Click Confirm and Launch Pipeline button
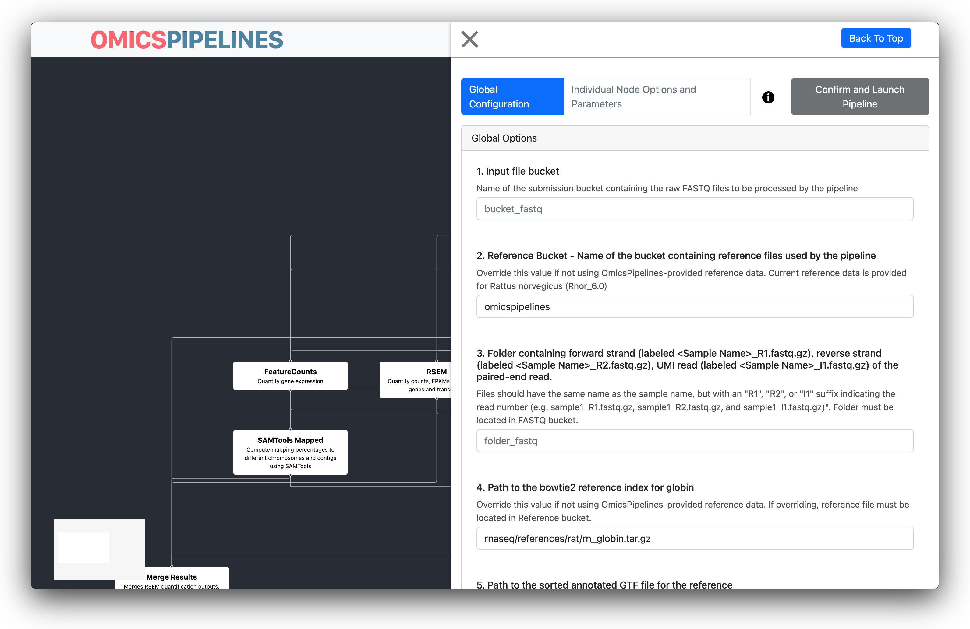The width and height of the screenshot is (970, 629). coord(859,96)
